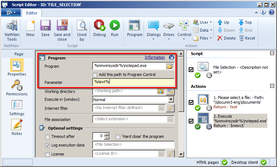Enable the License option
277x167 pixels.
pos(47,154)
